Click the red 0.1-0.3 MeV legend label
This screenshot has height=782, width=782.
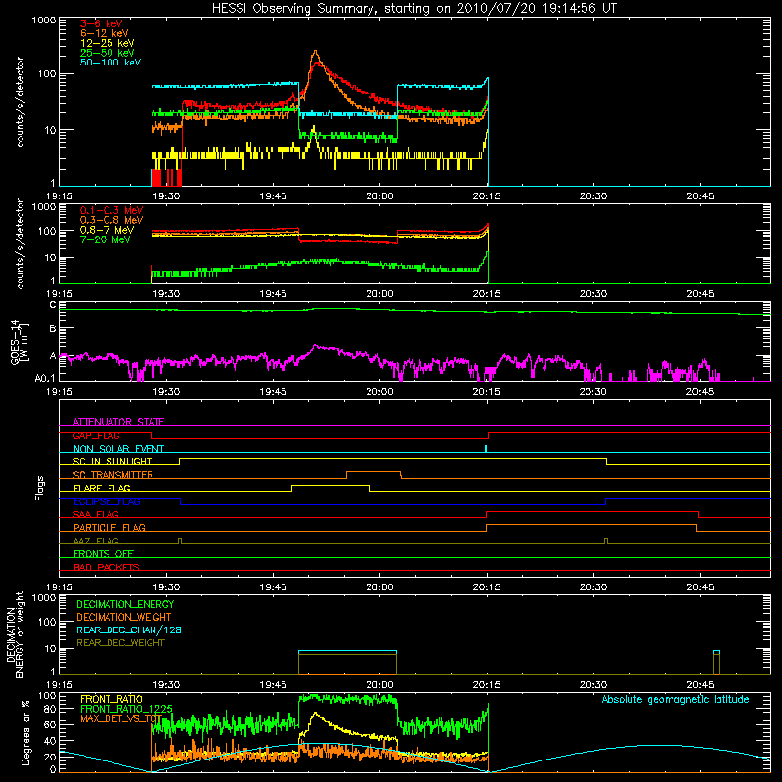pyautogui.click(x=111, y=210)
